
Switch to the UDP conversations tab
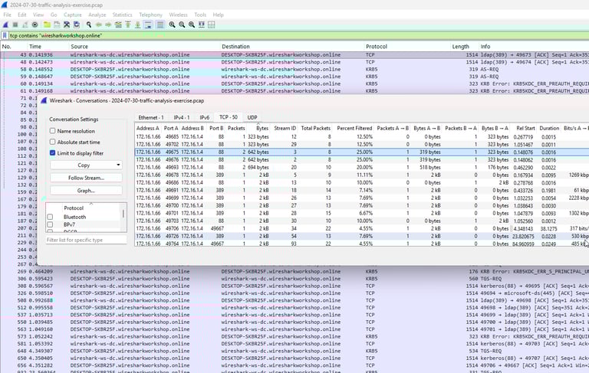[x=252, y=117]
